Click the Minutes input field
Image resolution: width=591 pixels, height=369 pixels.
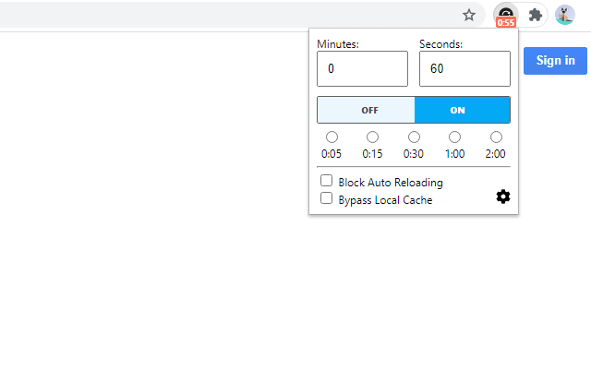pos(362,69)
